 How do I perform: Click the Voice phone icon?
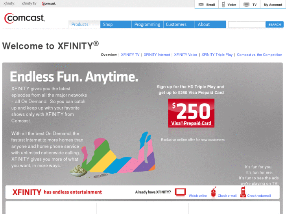point(223,4)
